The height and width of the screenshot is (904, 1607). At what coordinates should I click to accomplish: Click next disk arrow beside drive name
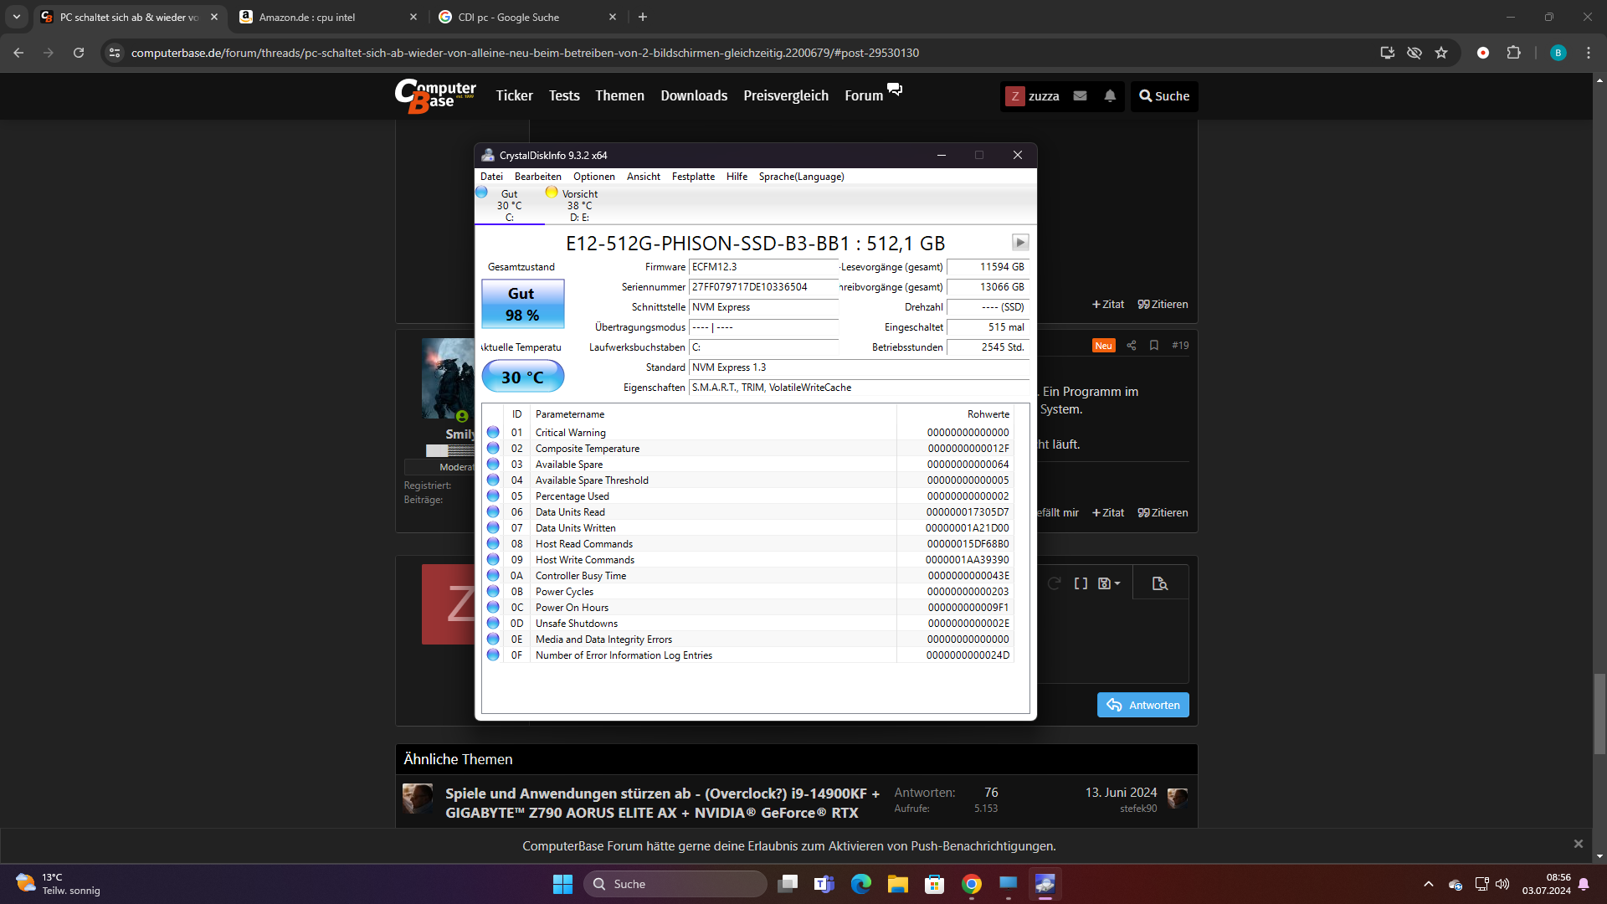point(1019,243)
